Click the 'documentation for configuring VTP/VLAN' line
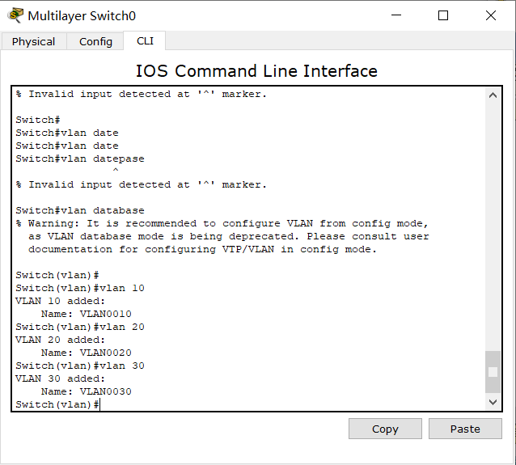This screenshot has width=516, height=465. click(202, 249)
